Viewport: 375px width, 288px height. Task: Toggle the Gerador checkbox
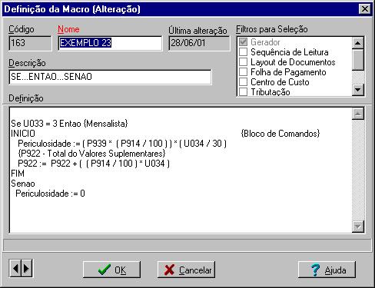click(243, 42)
